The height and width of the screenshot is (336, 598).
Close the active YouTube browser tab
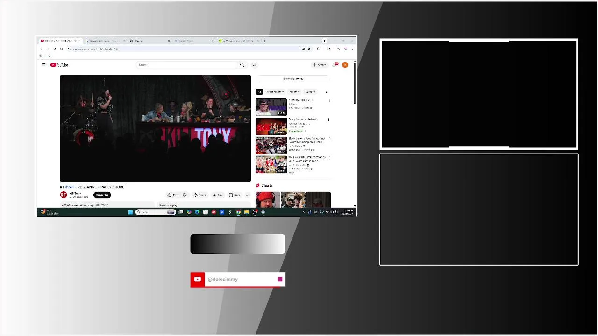(x=79, y=41)
